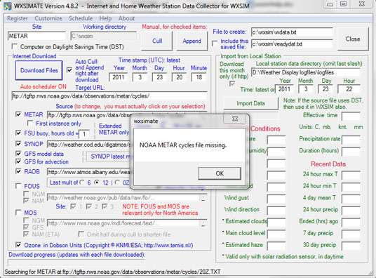Click the 30 day precip field
376x278 pixels.
(x=351, y=246)
